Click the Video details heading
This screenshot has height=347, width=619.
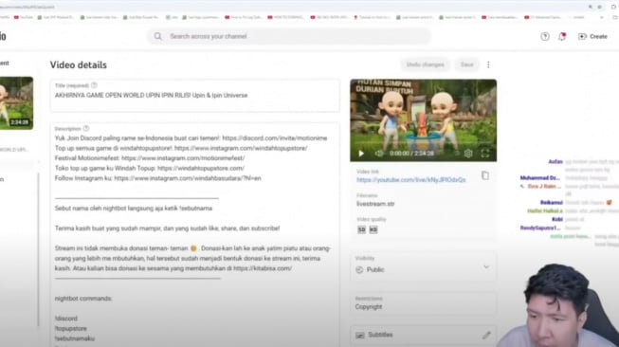78,64
